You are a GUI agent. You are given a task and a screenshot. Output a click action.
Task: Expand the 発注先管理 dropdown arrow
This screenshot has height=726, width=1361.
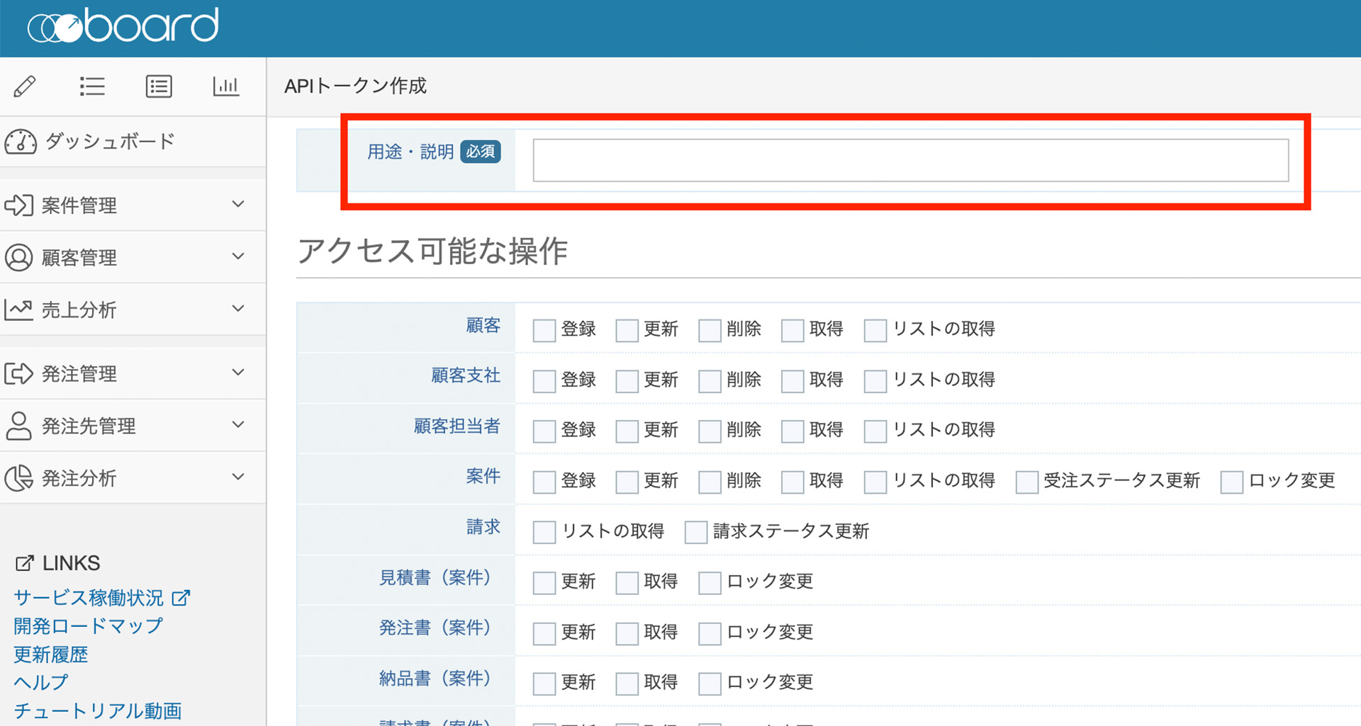[x=238, y=425]
